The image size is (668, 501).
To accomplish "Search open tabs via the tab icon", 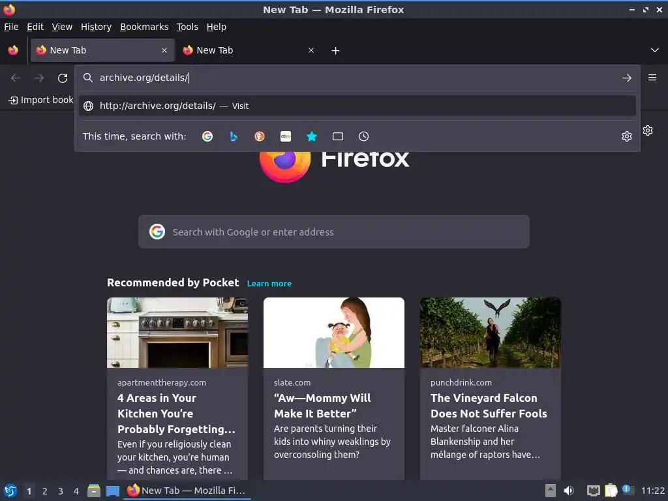I will 338,136.
